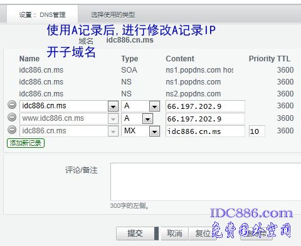This screenshot has width=301, height=246.
Task: Expand the MX type dropdown
Action: coord(154,131)
